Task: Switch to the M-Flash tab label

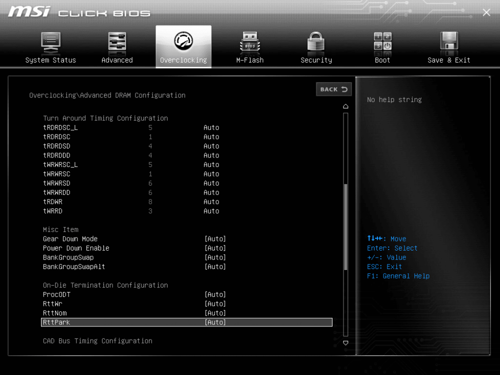Action: pyautogui.click(x=250, y=60)
